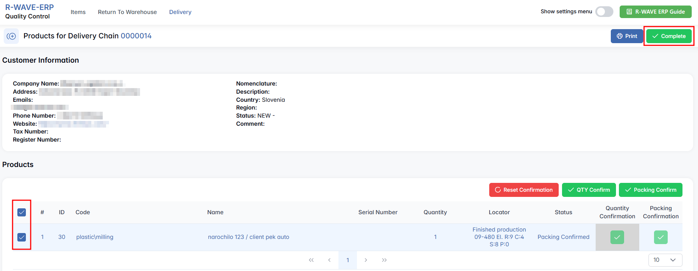The image size is (698, 271).
Task: Open the rows-per-page dropdown showing 10
Action: 665,260
